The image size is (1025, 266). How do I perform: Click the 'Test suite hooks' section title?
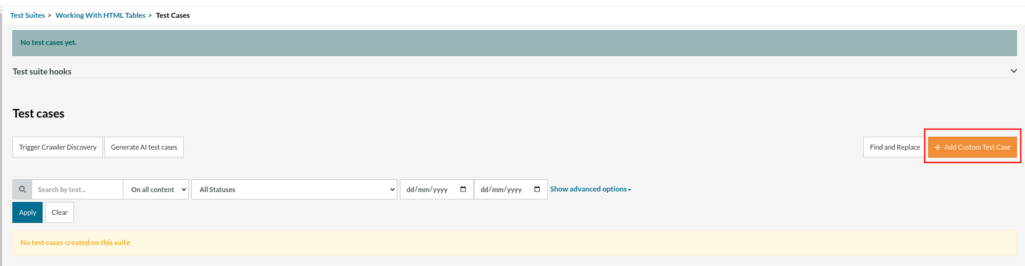point(42,71)
